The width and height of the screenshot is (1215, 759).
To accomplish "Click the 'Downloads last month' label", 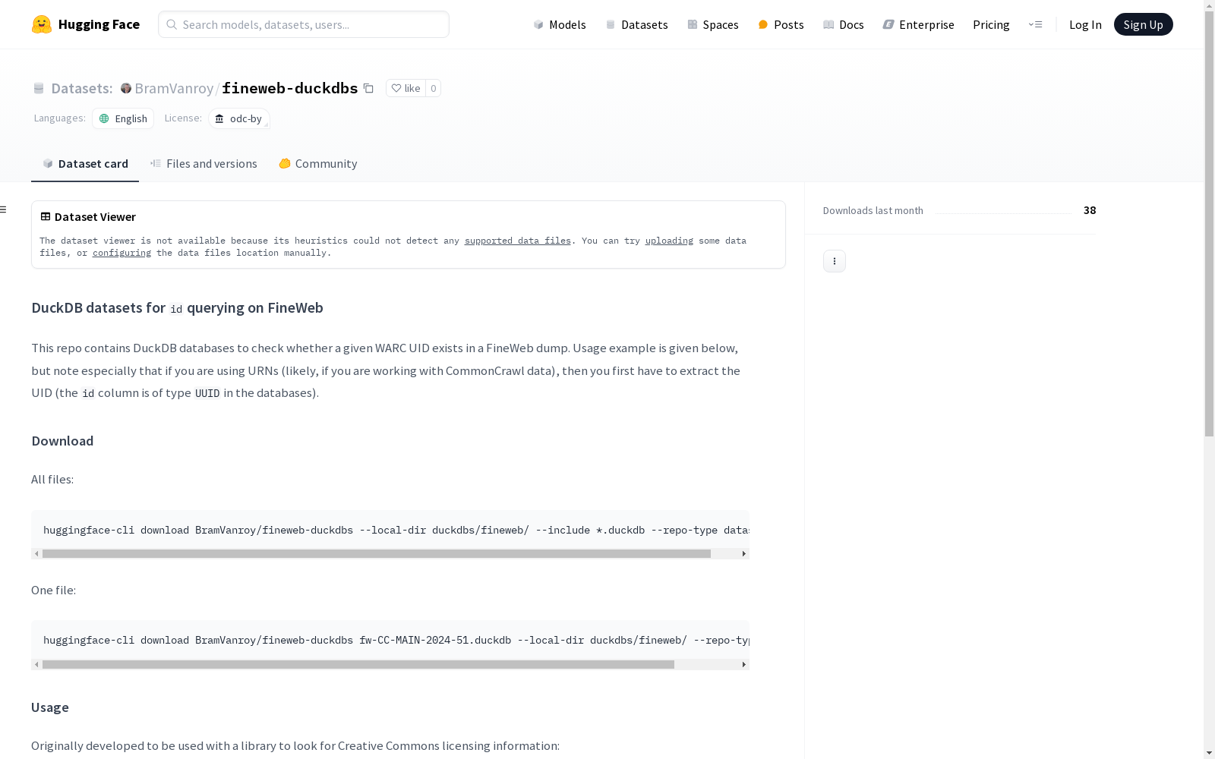I will [x=873, y=210].
